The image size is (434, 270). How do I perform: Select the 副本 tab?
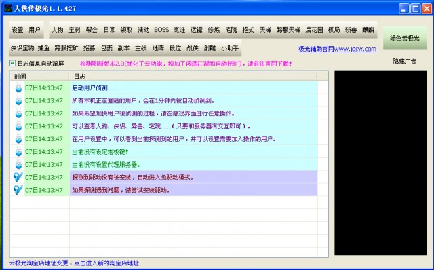tap(123, 48)
